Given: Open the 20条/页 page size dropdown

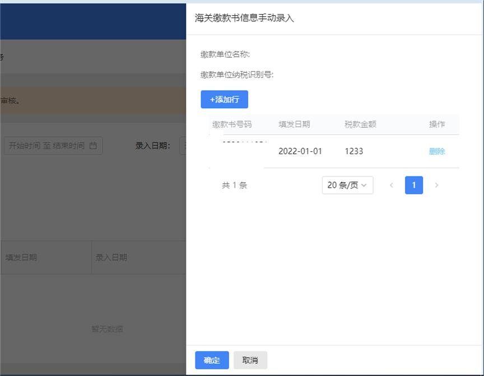Looking at the screenshot, I should tap(347, 185).
